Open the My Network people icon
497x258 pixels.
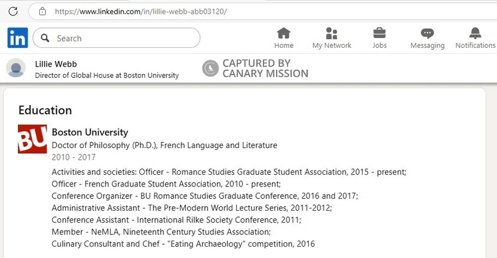click(x=332, y=33)
